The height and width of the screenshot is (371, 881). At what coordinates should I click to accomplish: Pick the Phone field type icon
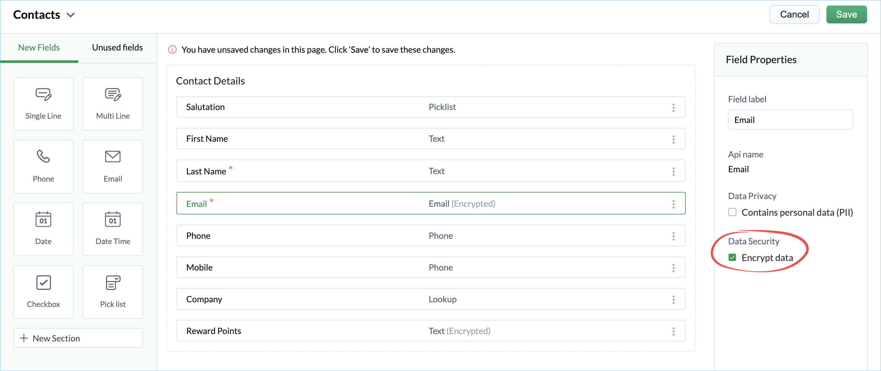click(x=43, y=157)
